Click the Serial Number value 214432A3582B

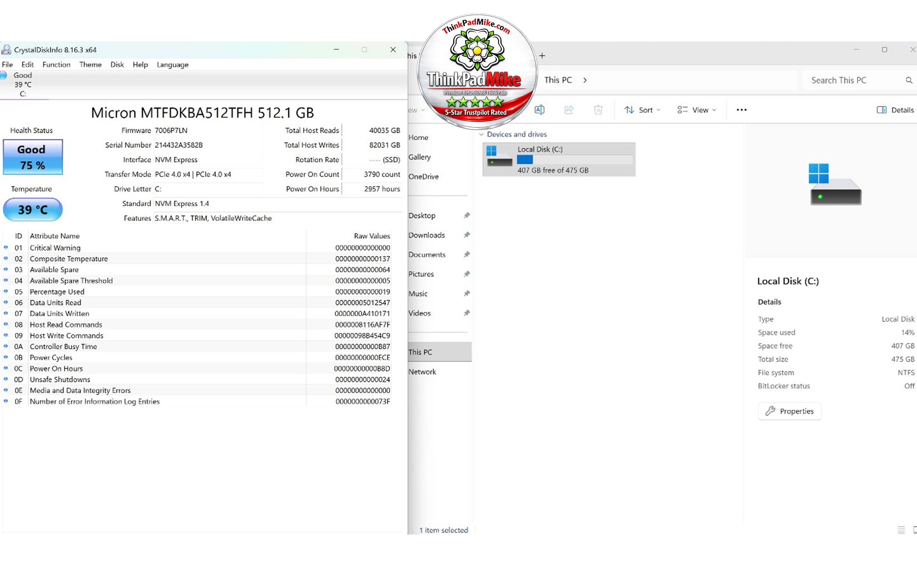pyautogui.click(x=179, y=145)
